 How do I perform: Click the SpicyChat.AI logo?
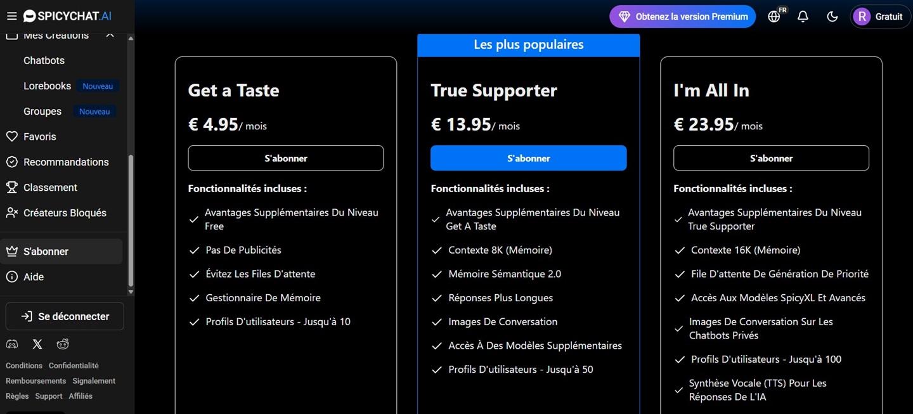(67, 16)
